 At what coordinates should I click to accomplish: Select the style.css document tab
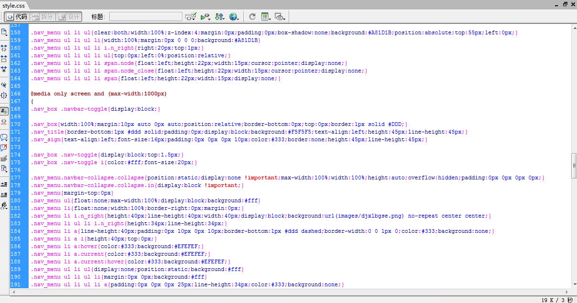point(14,5)
